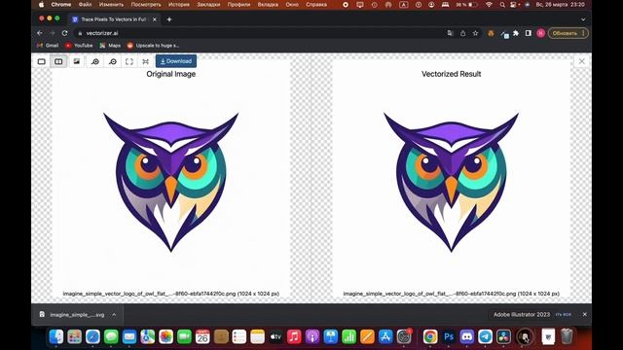623x350 pixels.
Task: Open the Изменить menu
Action: [x=111, y=4]
